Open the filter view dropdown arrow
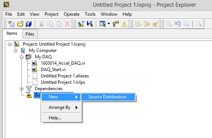This screenshot has width=212, height=138. tap(109, 24)
